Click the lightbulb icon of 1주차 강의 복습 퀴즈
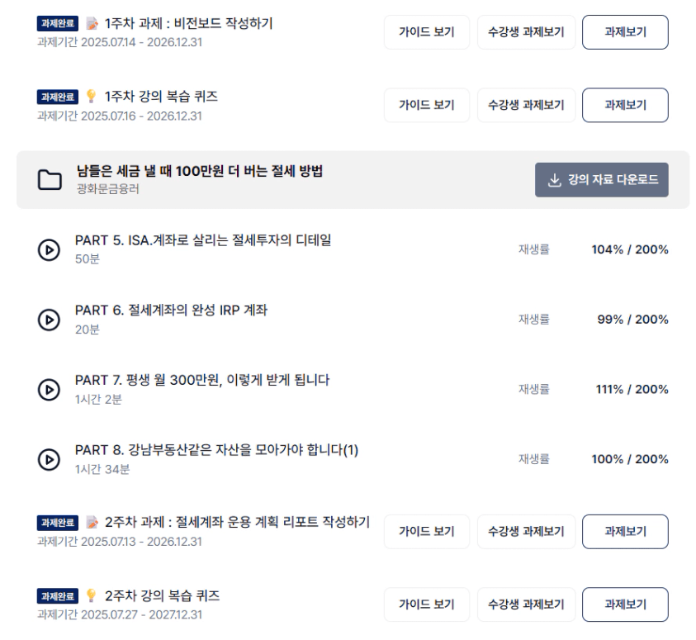The image size is (696, 640). pos(91,96)
